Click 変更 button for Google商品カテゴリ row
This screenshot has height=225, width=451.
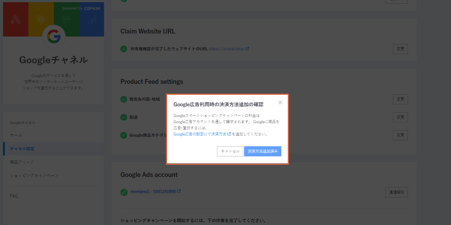(400, 135)
